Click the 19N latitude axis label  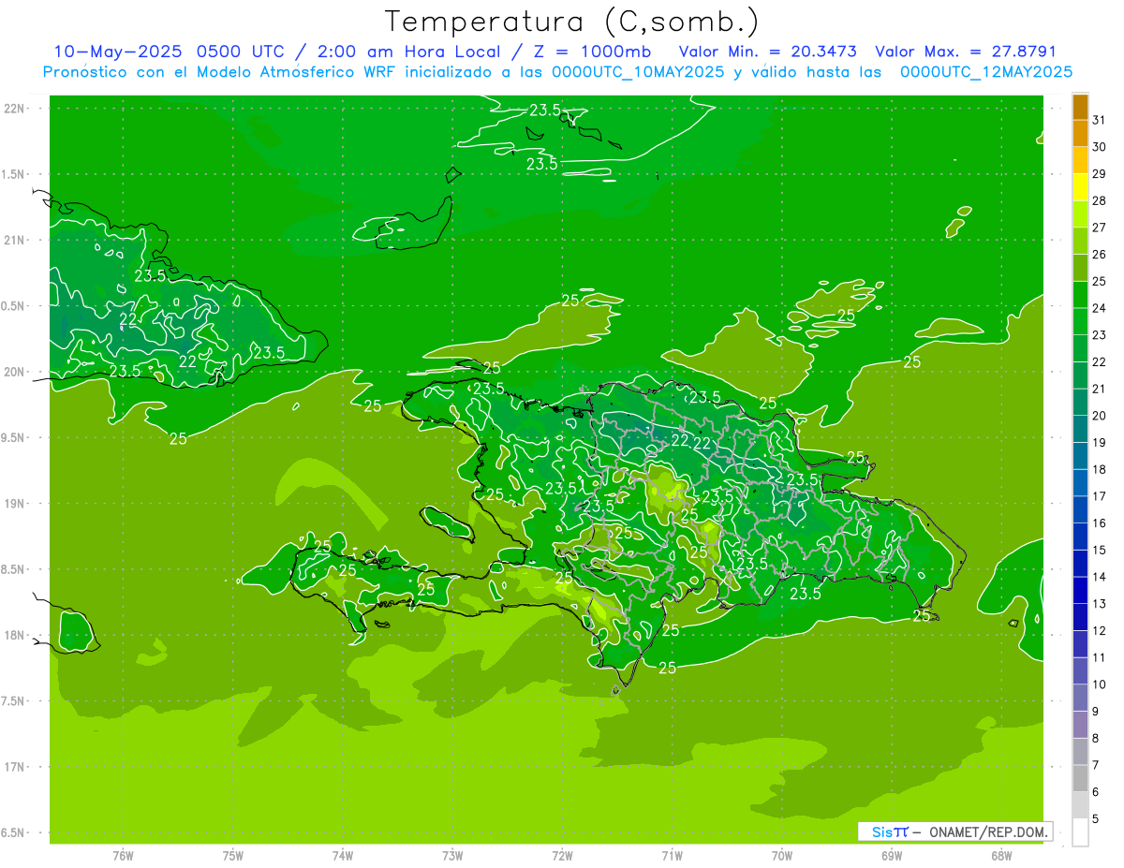(16, 504)
